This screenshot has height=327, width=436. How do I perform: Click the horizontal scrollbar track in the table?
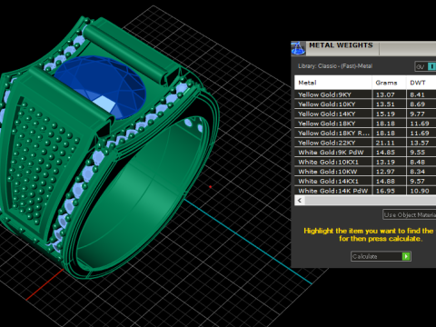370,201
